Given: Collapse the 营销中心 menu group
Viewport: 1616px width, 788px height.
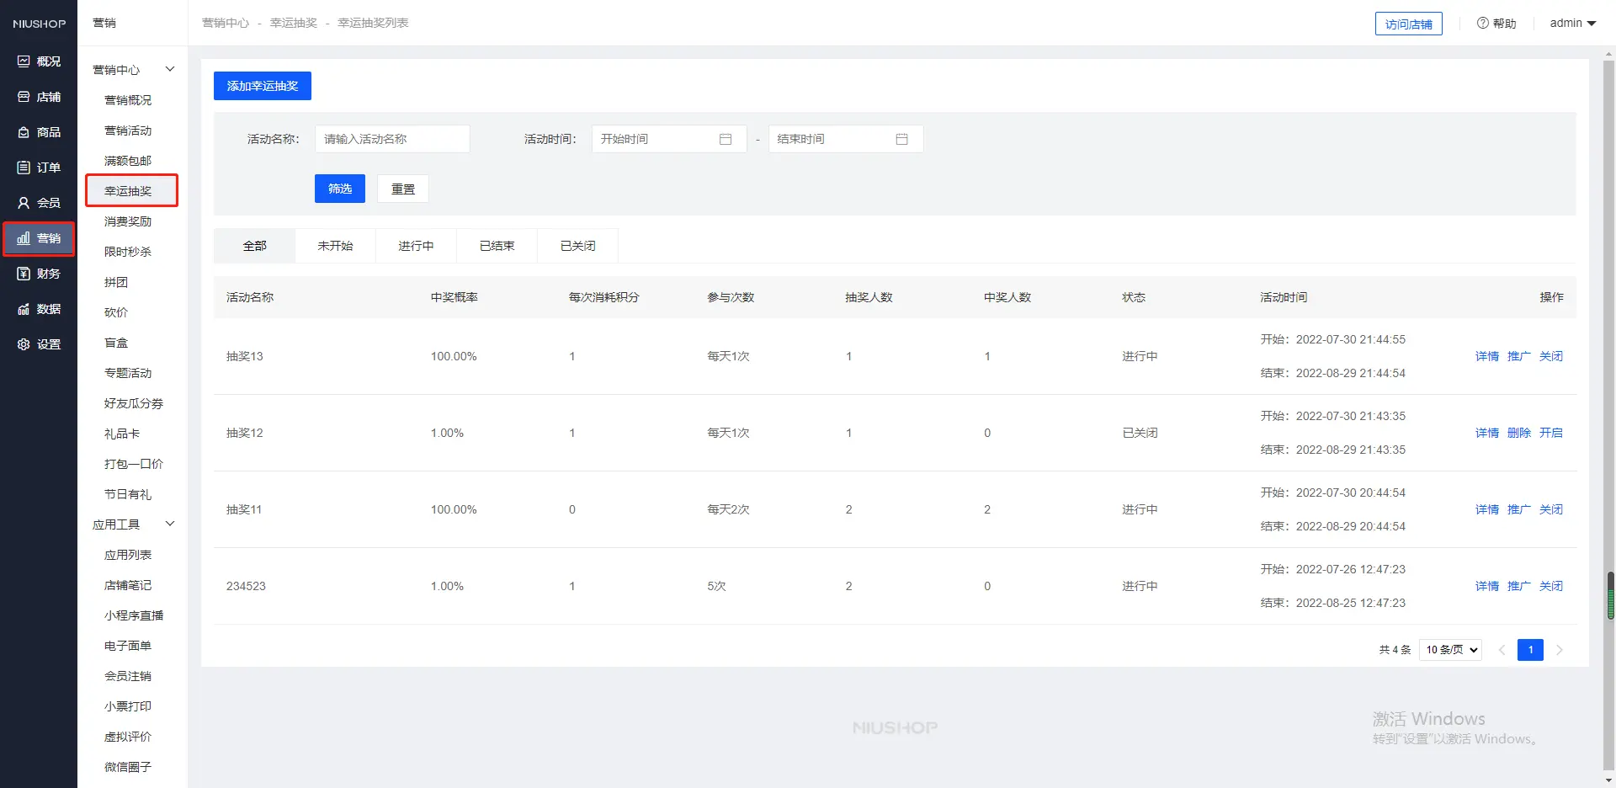Looking at the screenshot, I should 170,69.
